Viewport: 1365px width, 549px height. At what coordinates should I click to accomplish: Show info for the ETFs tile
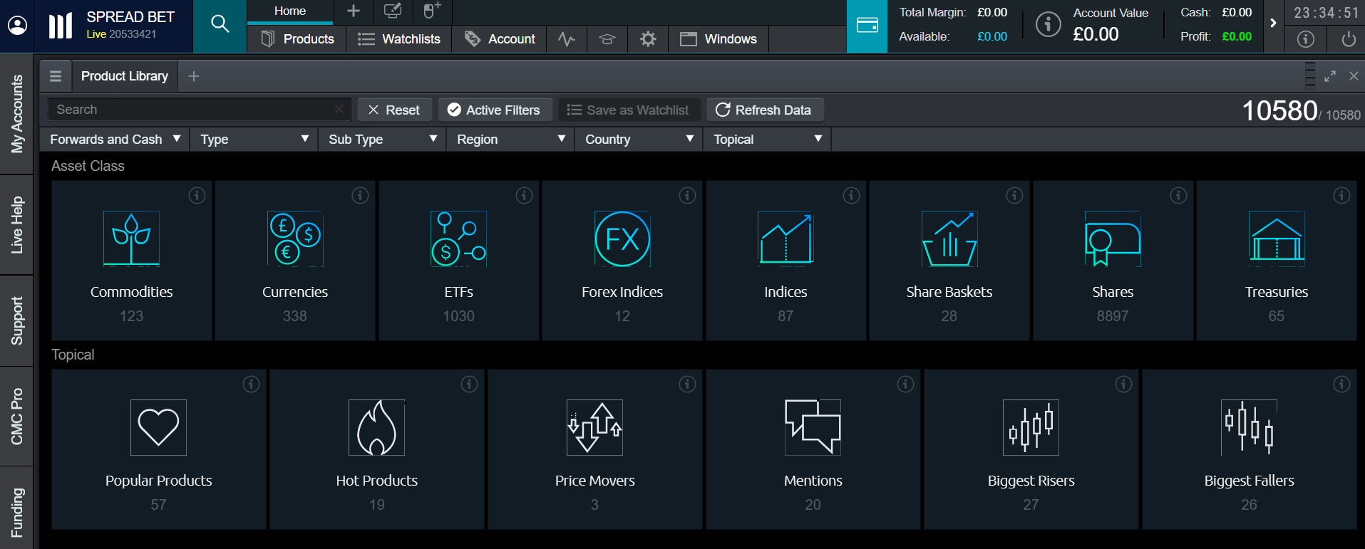[x=524, y=195]
